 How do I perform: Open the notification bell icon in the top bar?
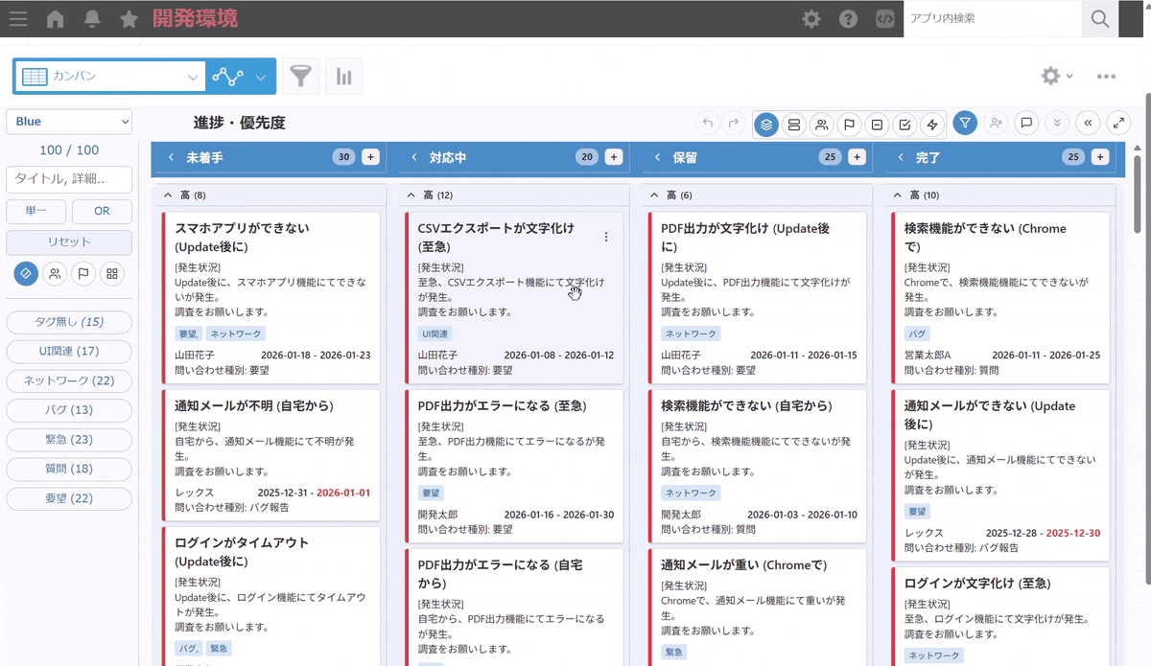tap(91, 18)
